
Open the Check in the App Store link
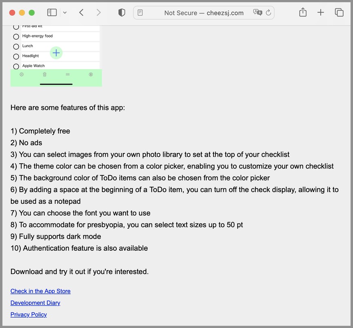(x=40, y=291)
